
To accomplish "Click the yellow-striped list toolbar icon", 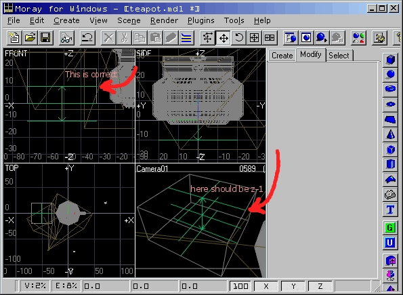I will (x=186, y=38).
